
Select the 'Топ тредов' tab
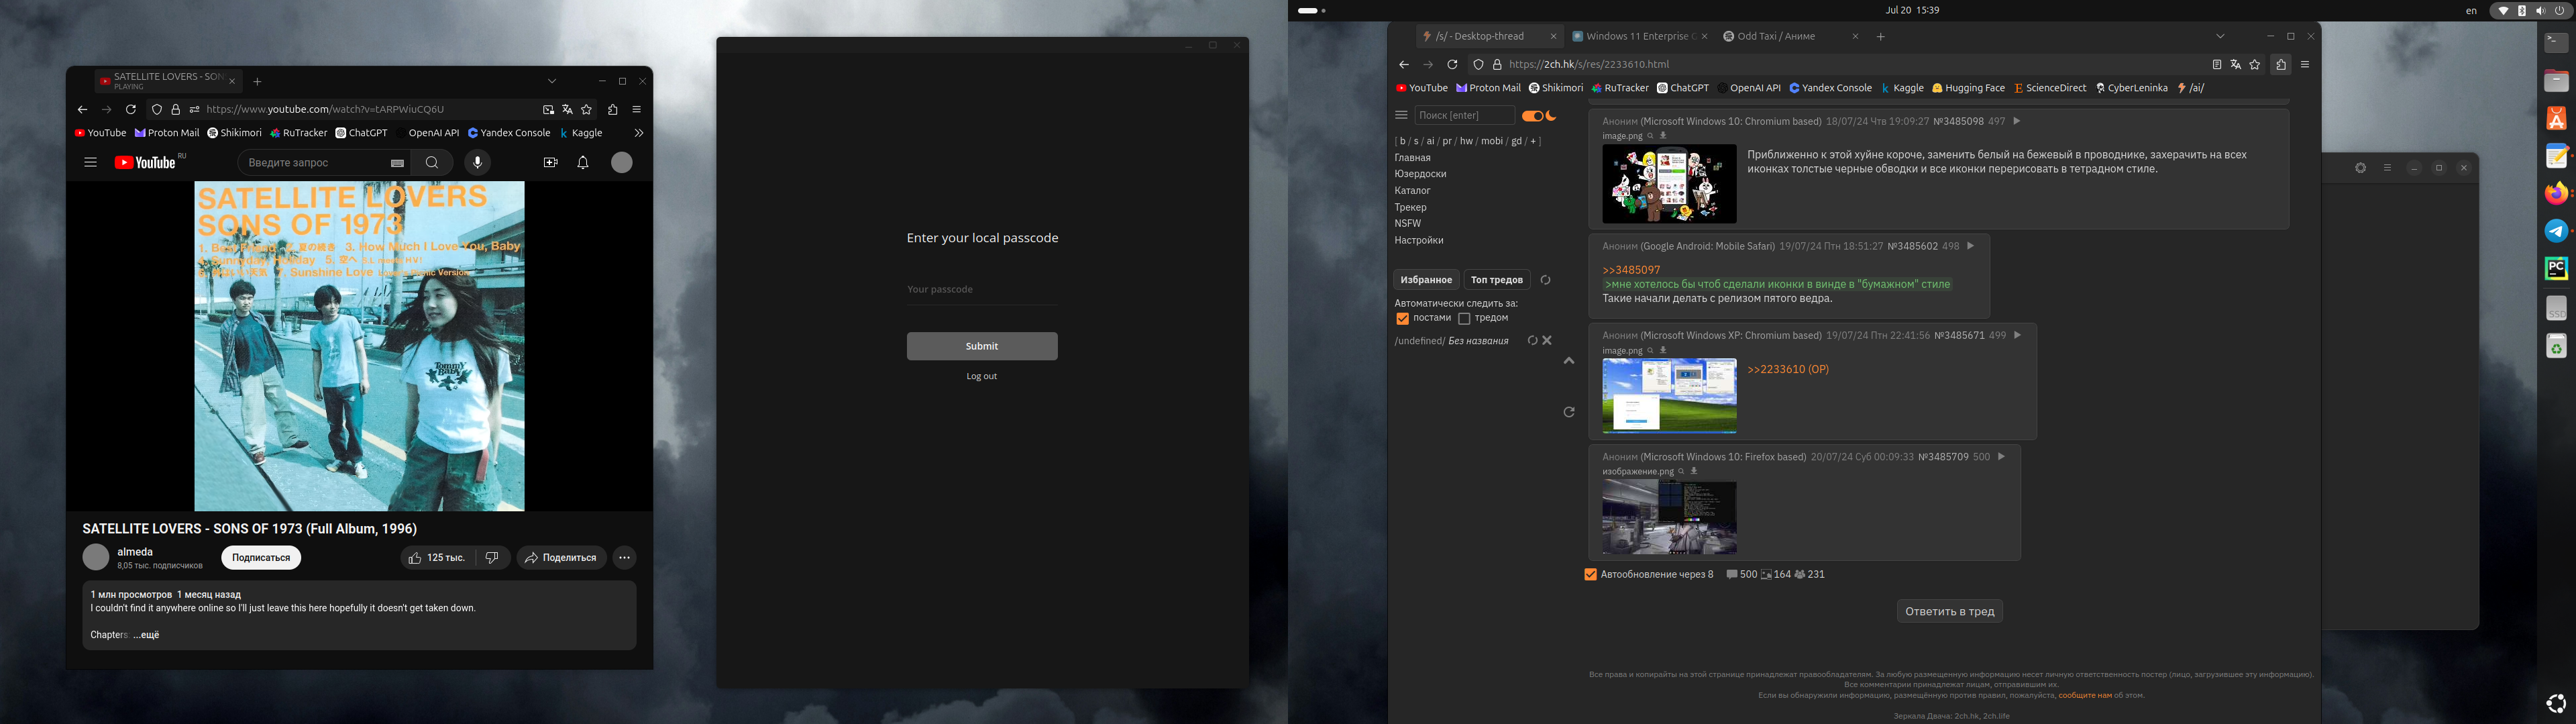[x=1496, y=280]
